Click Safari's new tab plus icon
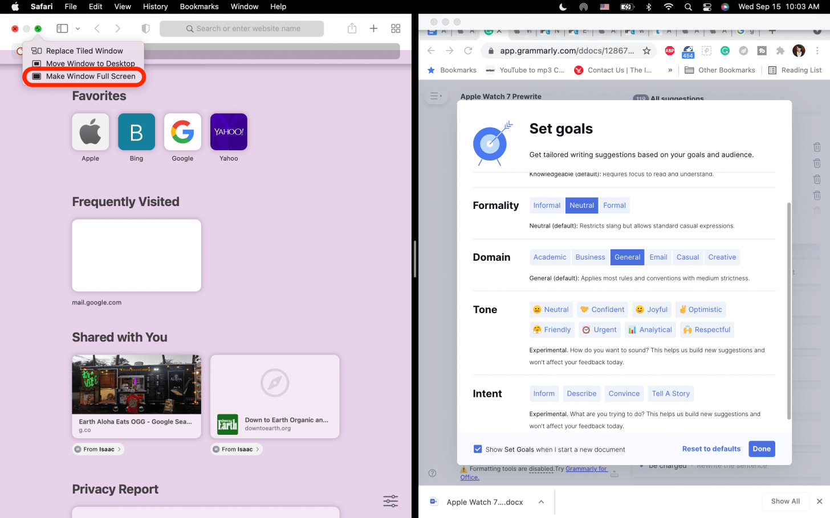 coord(373,28)
